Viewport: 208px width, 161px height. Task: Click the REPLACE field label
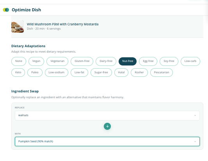coord(20,108)
